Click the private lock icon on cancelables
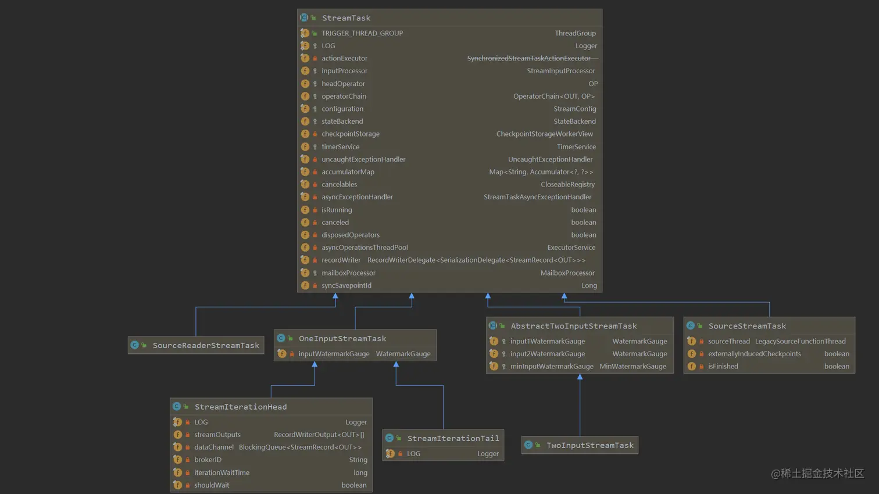 [315, 184]
